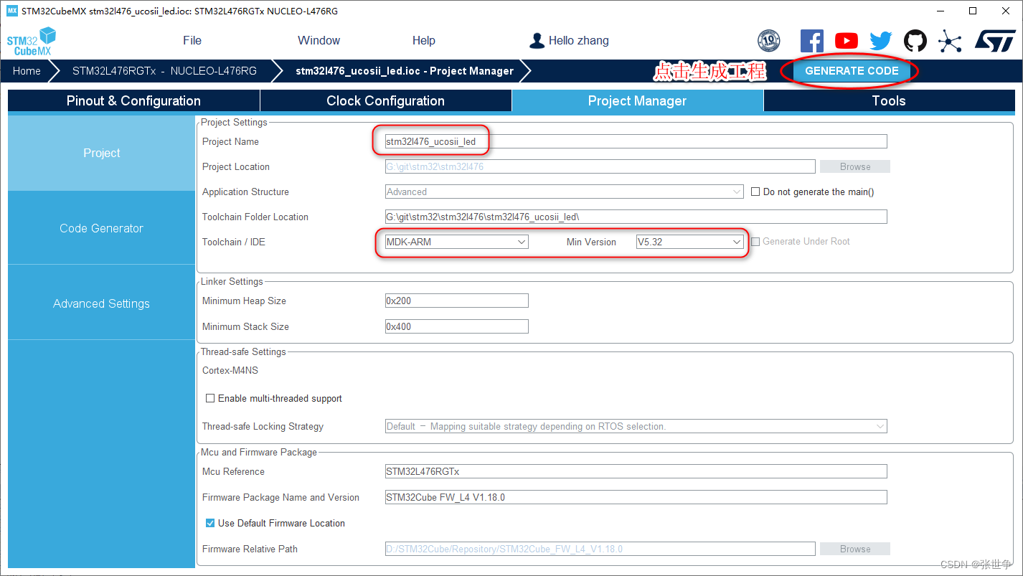Viewport: 1023px width, 576px height.
Task: Open the YouTube icon link
Action: click(x=847, y=41)
